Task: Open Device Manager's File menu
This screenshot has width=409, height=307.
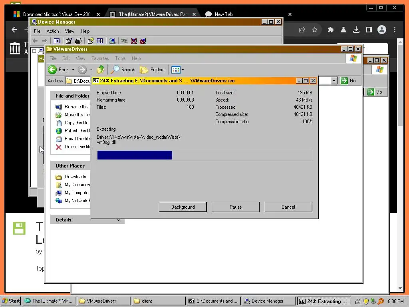Action: [37, 31]
